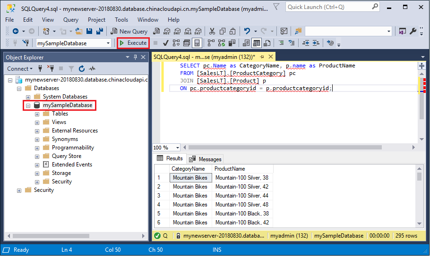
Task: Open the File menu
Action: [x=9, y=20]
